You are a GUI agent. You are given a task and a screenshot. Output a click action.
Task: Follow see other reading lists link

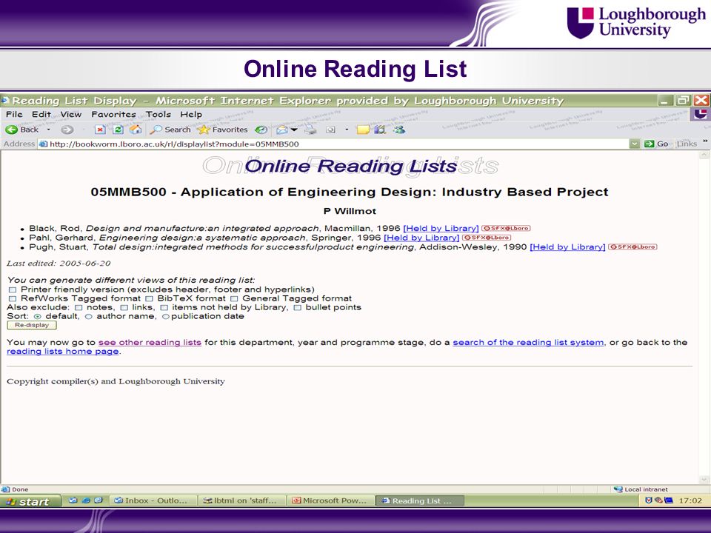click(150, 342)
